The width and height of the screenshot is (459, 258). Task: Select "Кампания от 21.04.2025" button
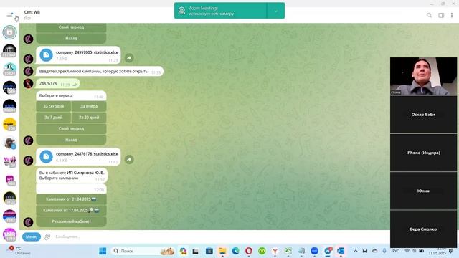[71, 199]
